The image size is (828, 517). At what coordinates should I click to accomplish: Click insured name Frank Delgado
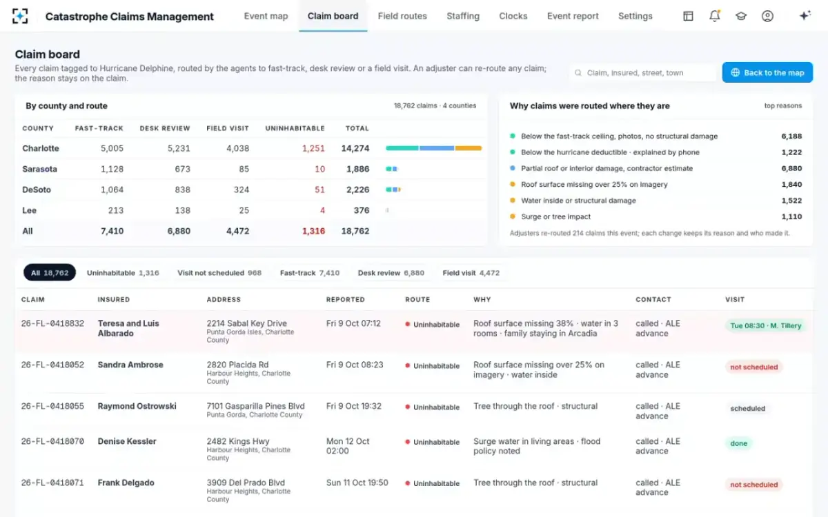click(126, 483)
